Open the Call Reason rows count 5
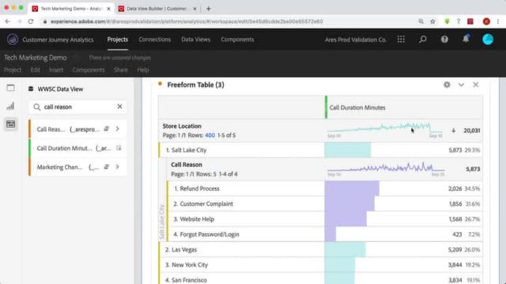 pos(215,174)
